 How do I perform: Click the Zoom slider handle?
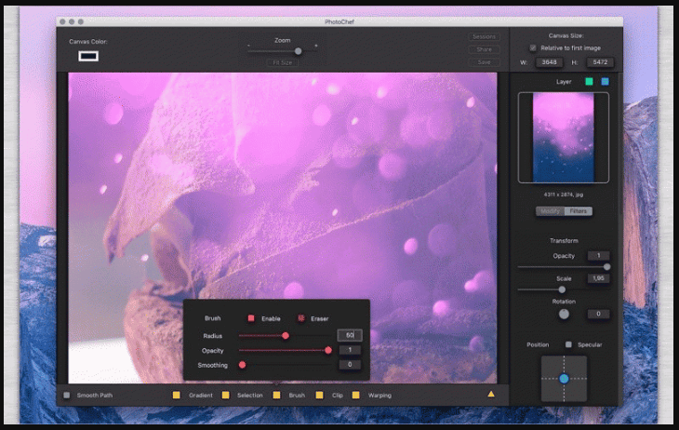[298, 51]
